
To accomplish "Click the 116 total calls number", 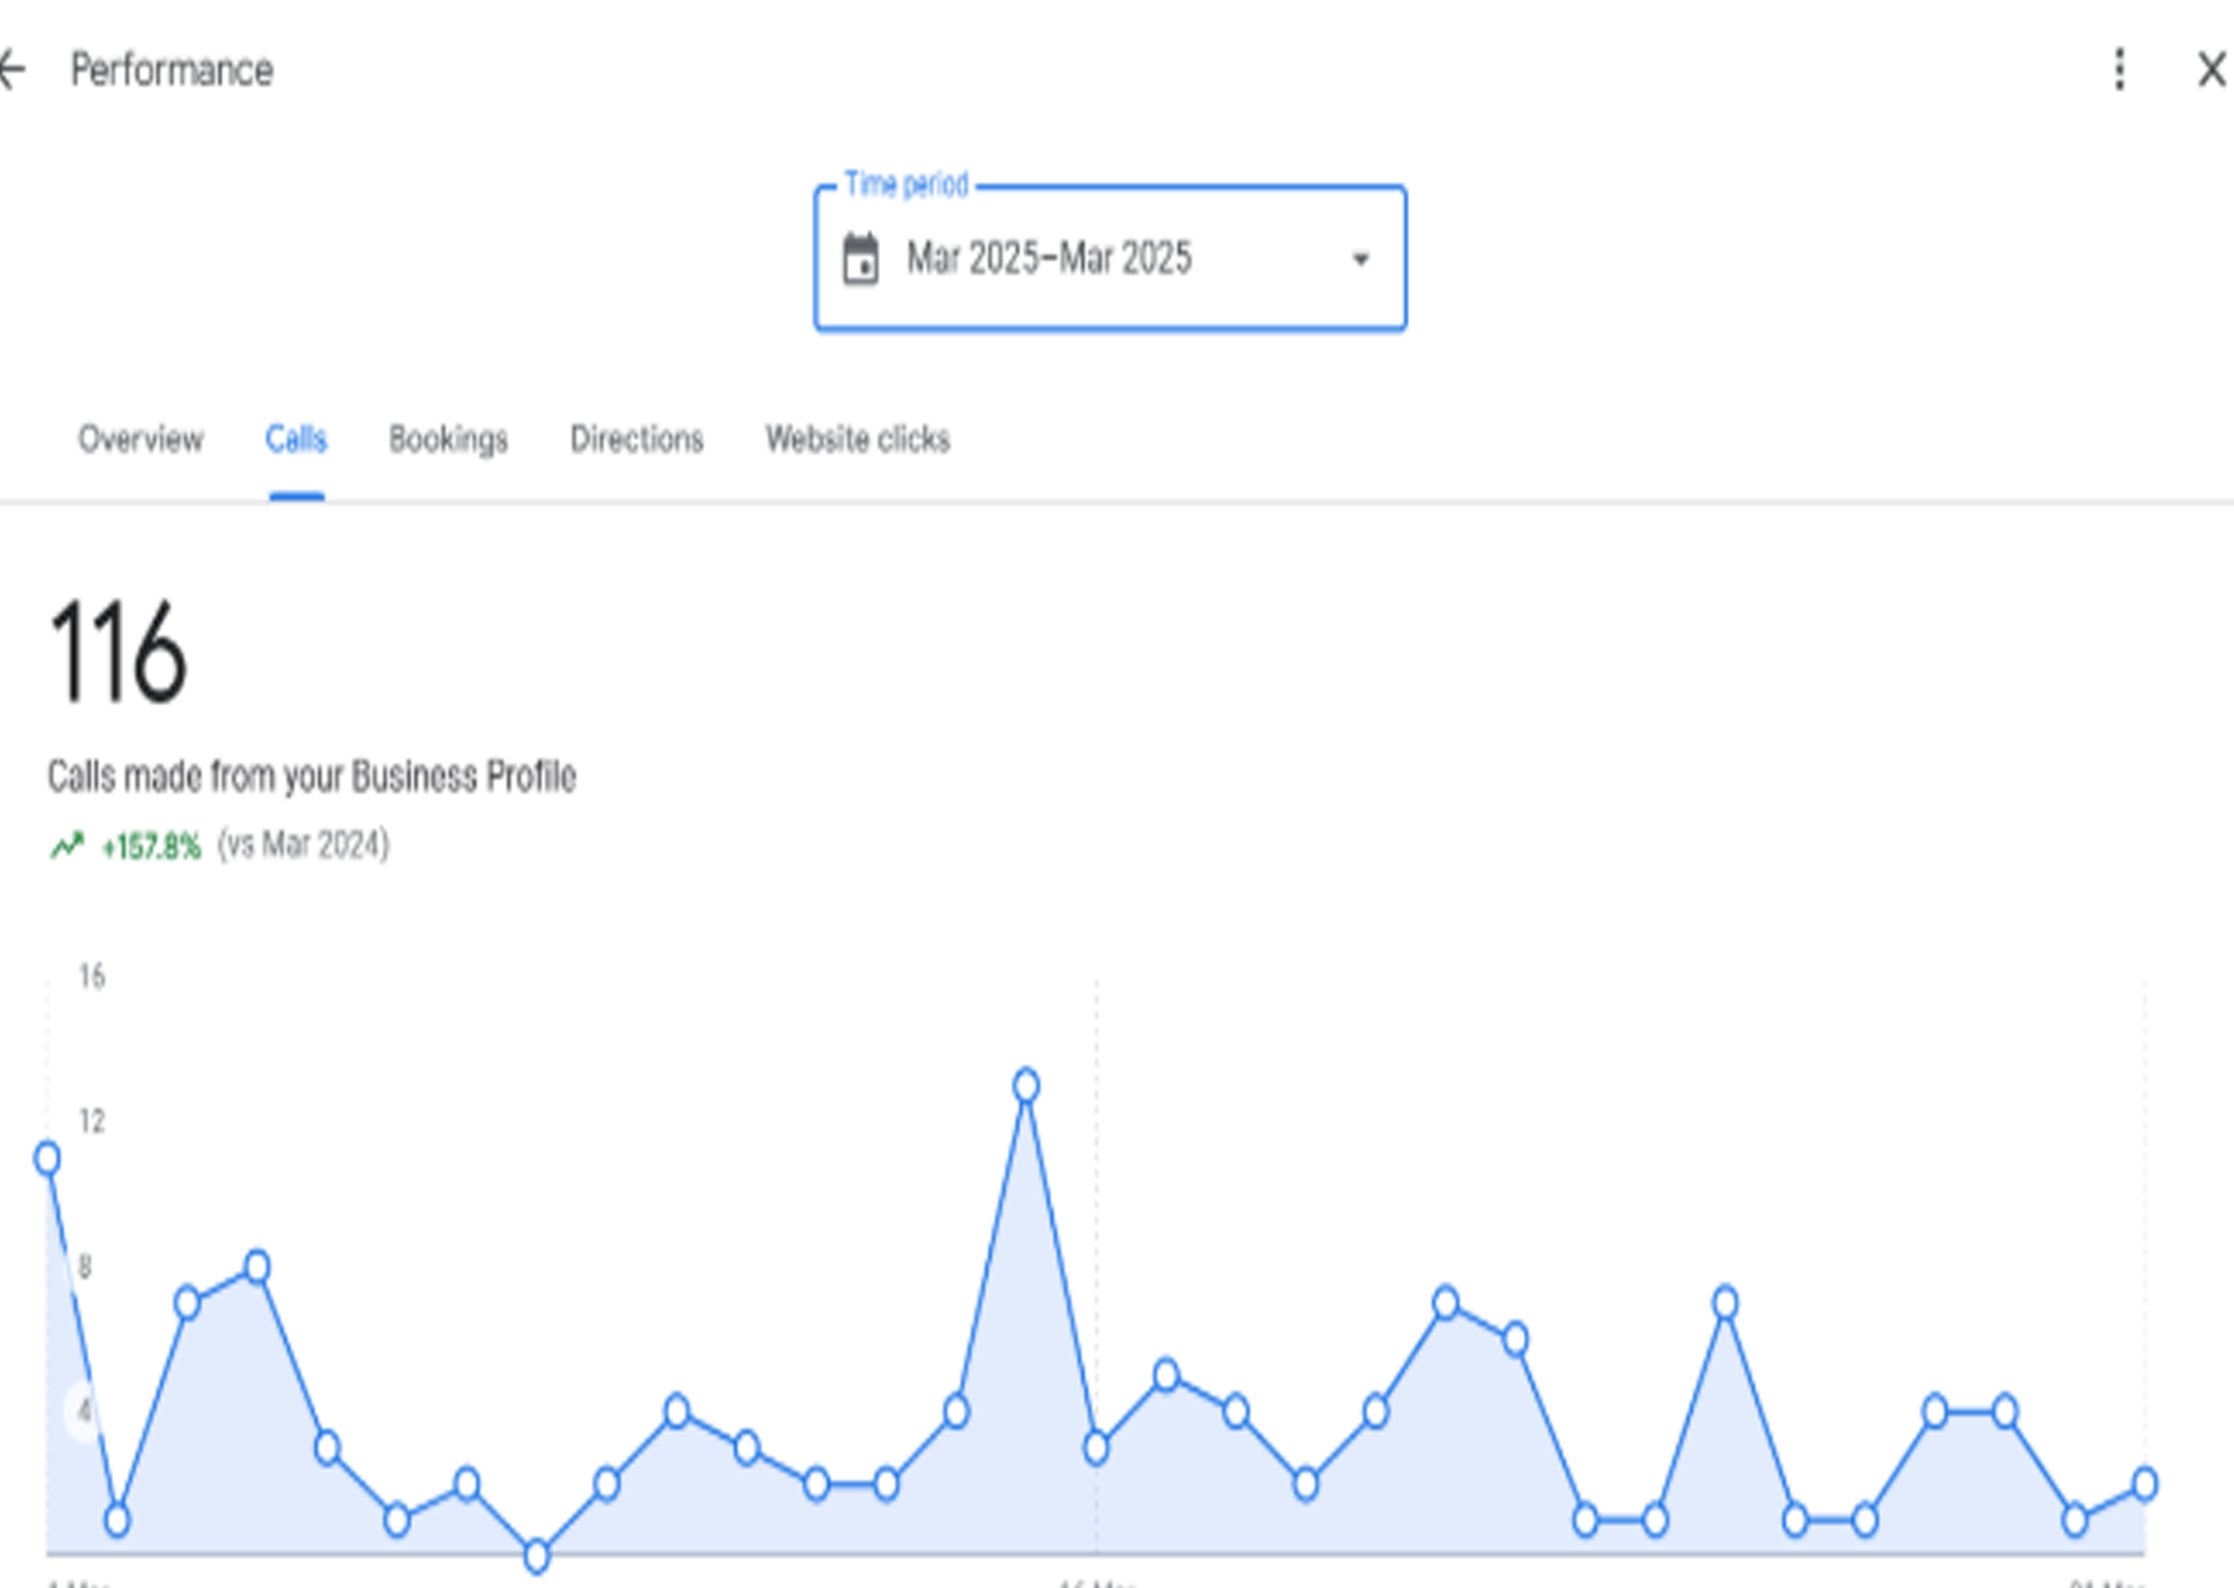I will (x=117, y=652).
